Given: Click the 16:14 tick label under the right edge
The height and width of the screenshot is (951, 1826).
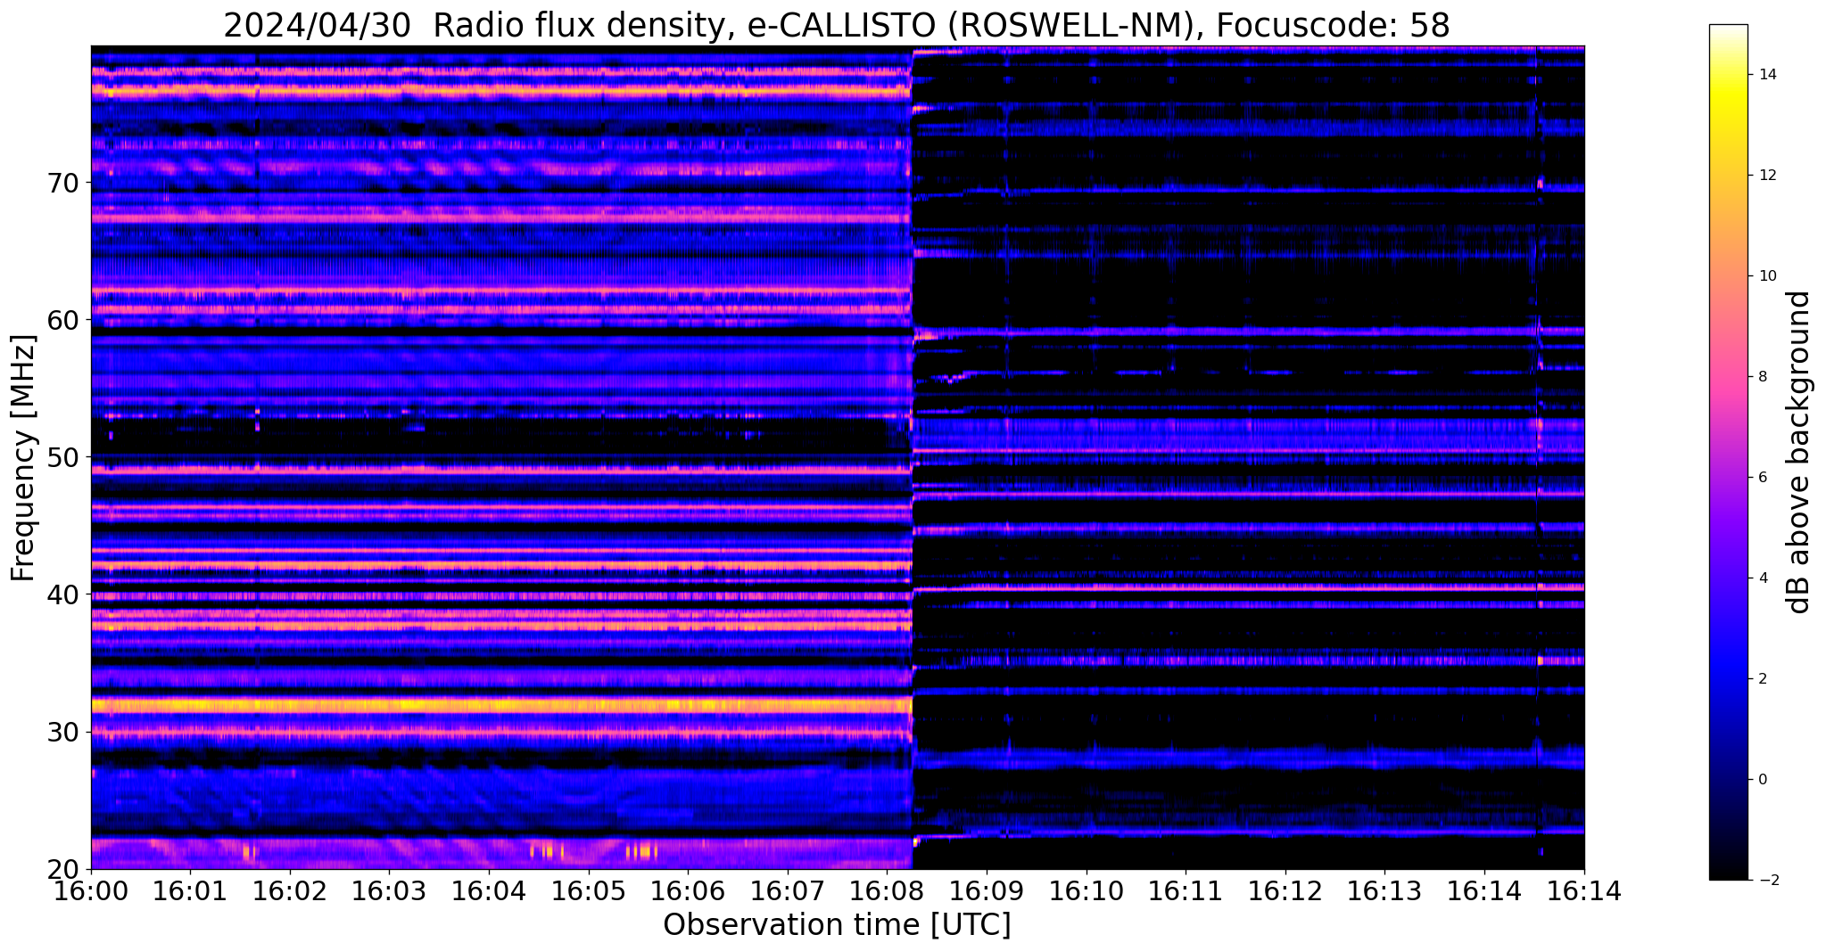Looking at the screenshot, I should [x=1584, y=890].
